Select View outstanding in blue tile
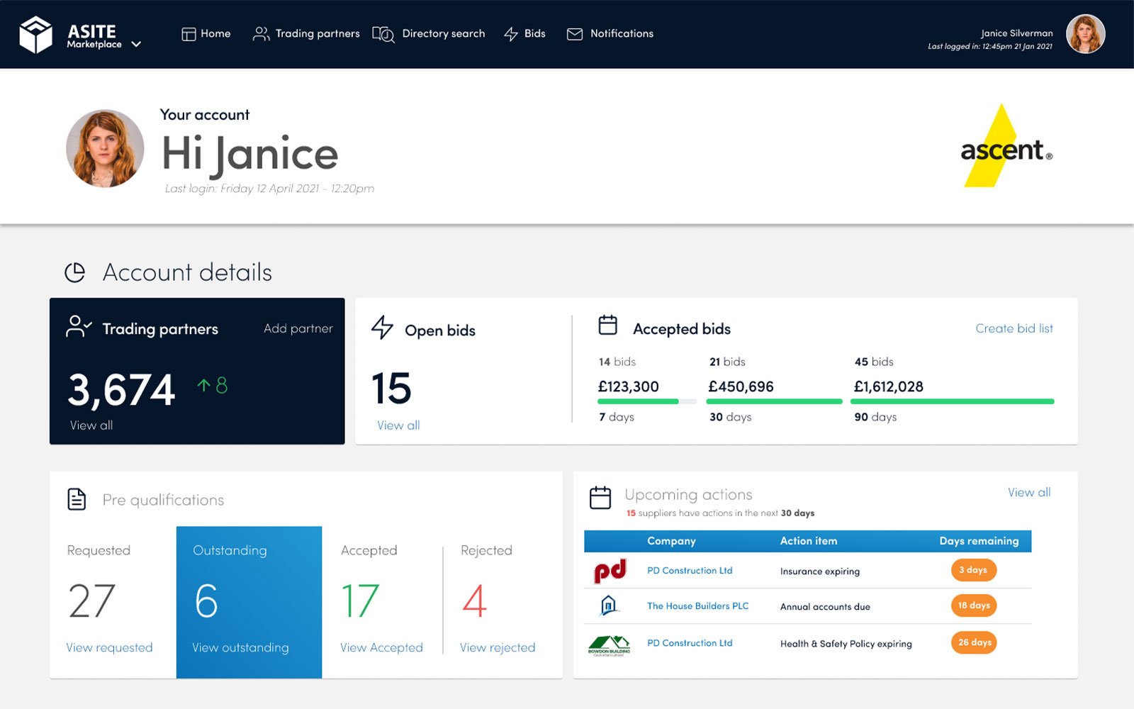The height and width of the screenshot is (709, 1134). 240,647
